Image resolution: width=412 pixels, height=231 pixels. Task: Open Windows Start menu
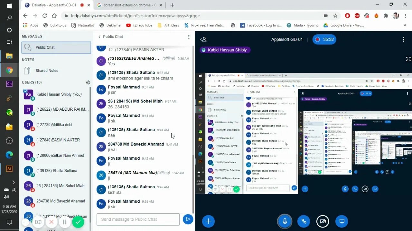coord(9,6)
